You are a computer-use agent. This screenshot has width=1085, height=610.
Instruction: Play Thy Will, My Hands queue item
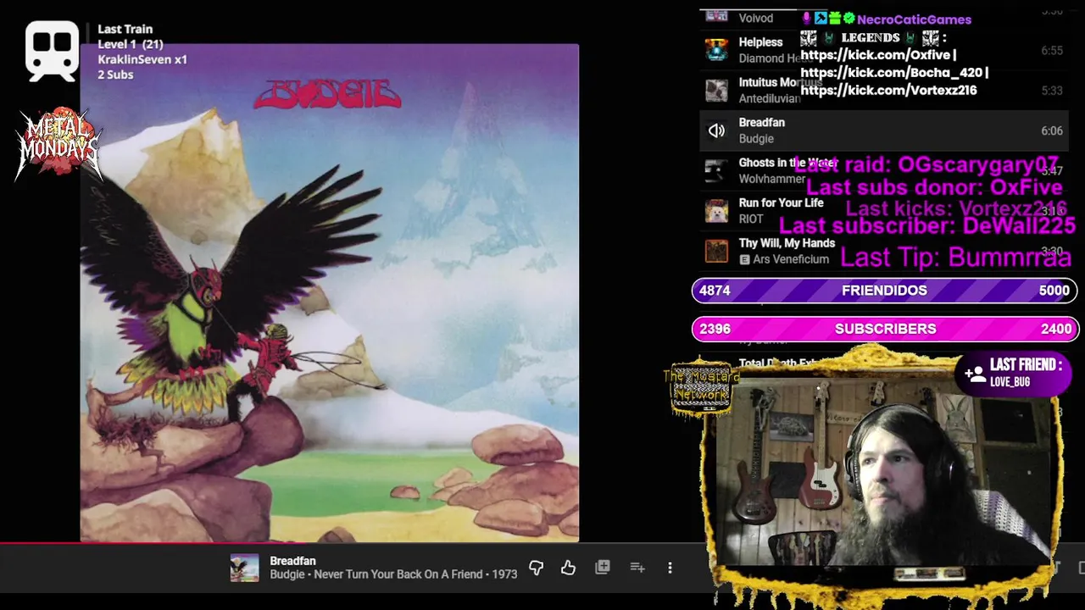[883, 251]
